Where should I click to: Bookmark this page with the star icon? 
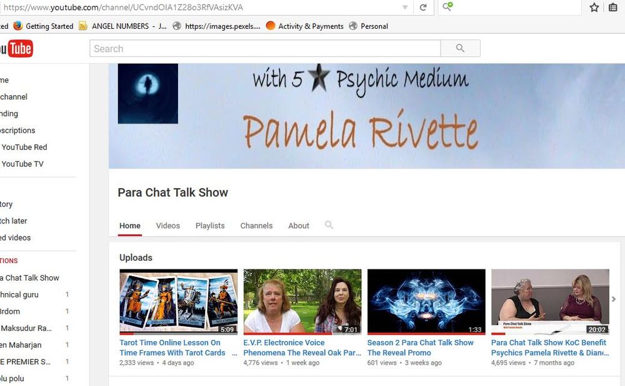594,7
